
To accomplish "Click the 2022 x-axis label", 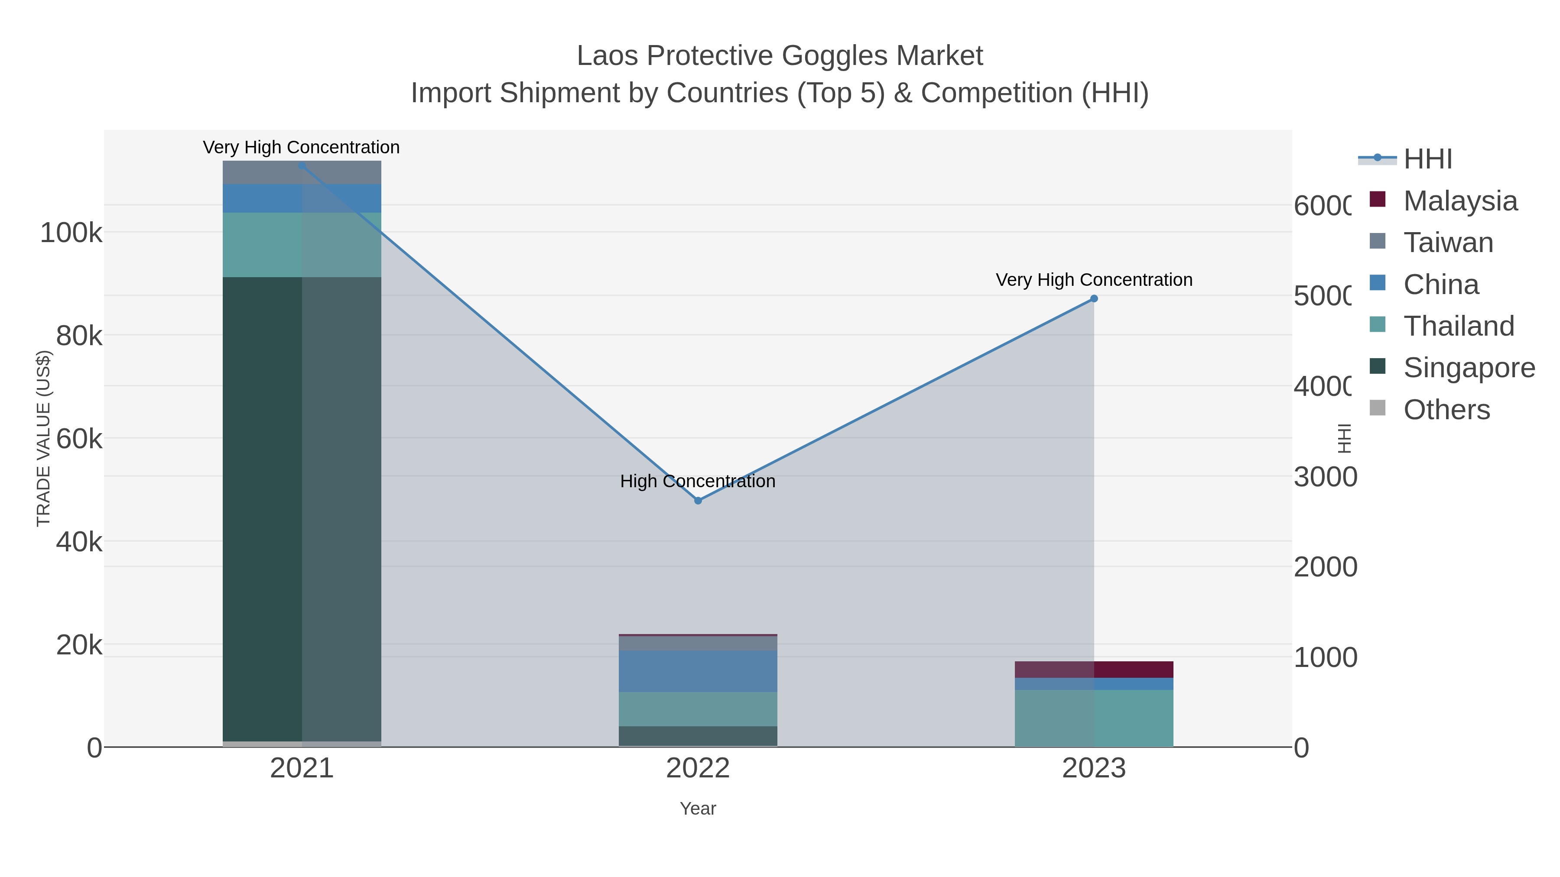I will point(698,769).
